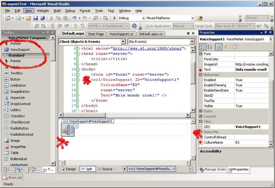The height and width of the screenshot is (188, 275).
Task: Switch to the Default.aspx.cs tab
Action: (x=151, y=34)
